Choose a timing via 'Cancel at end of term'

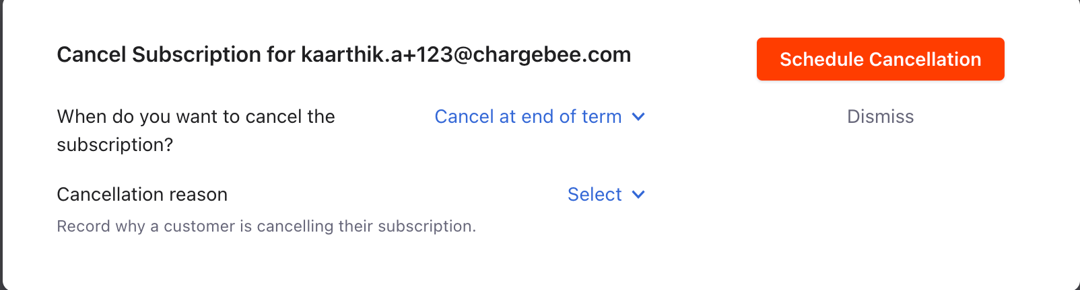click(x=528, y=117)
